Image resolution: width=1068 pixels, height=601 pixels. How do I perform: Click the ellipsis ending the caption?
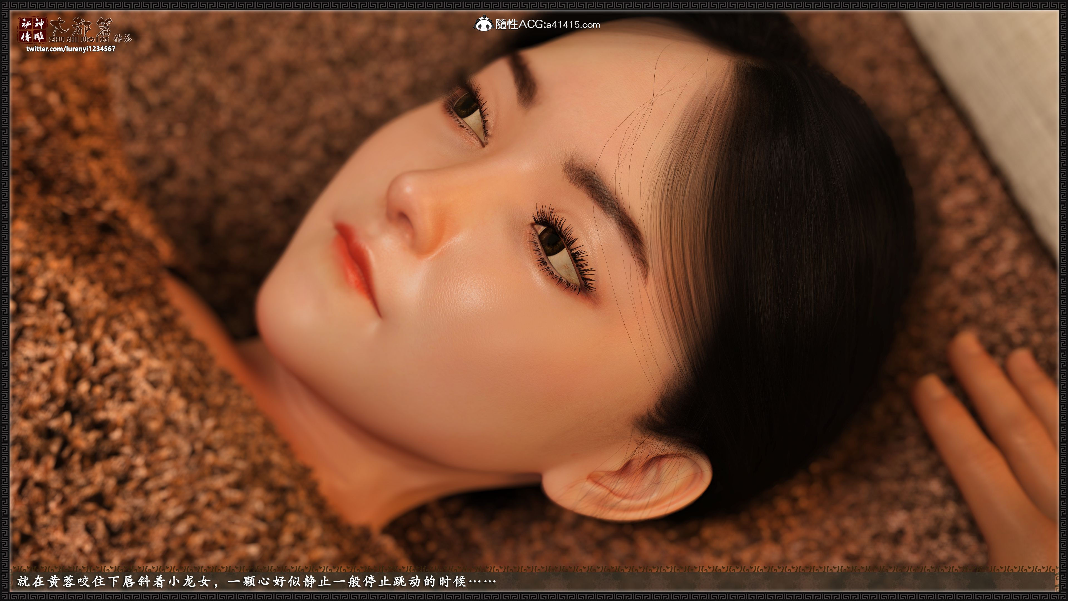pos(482,582)
